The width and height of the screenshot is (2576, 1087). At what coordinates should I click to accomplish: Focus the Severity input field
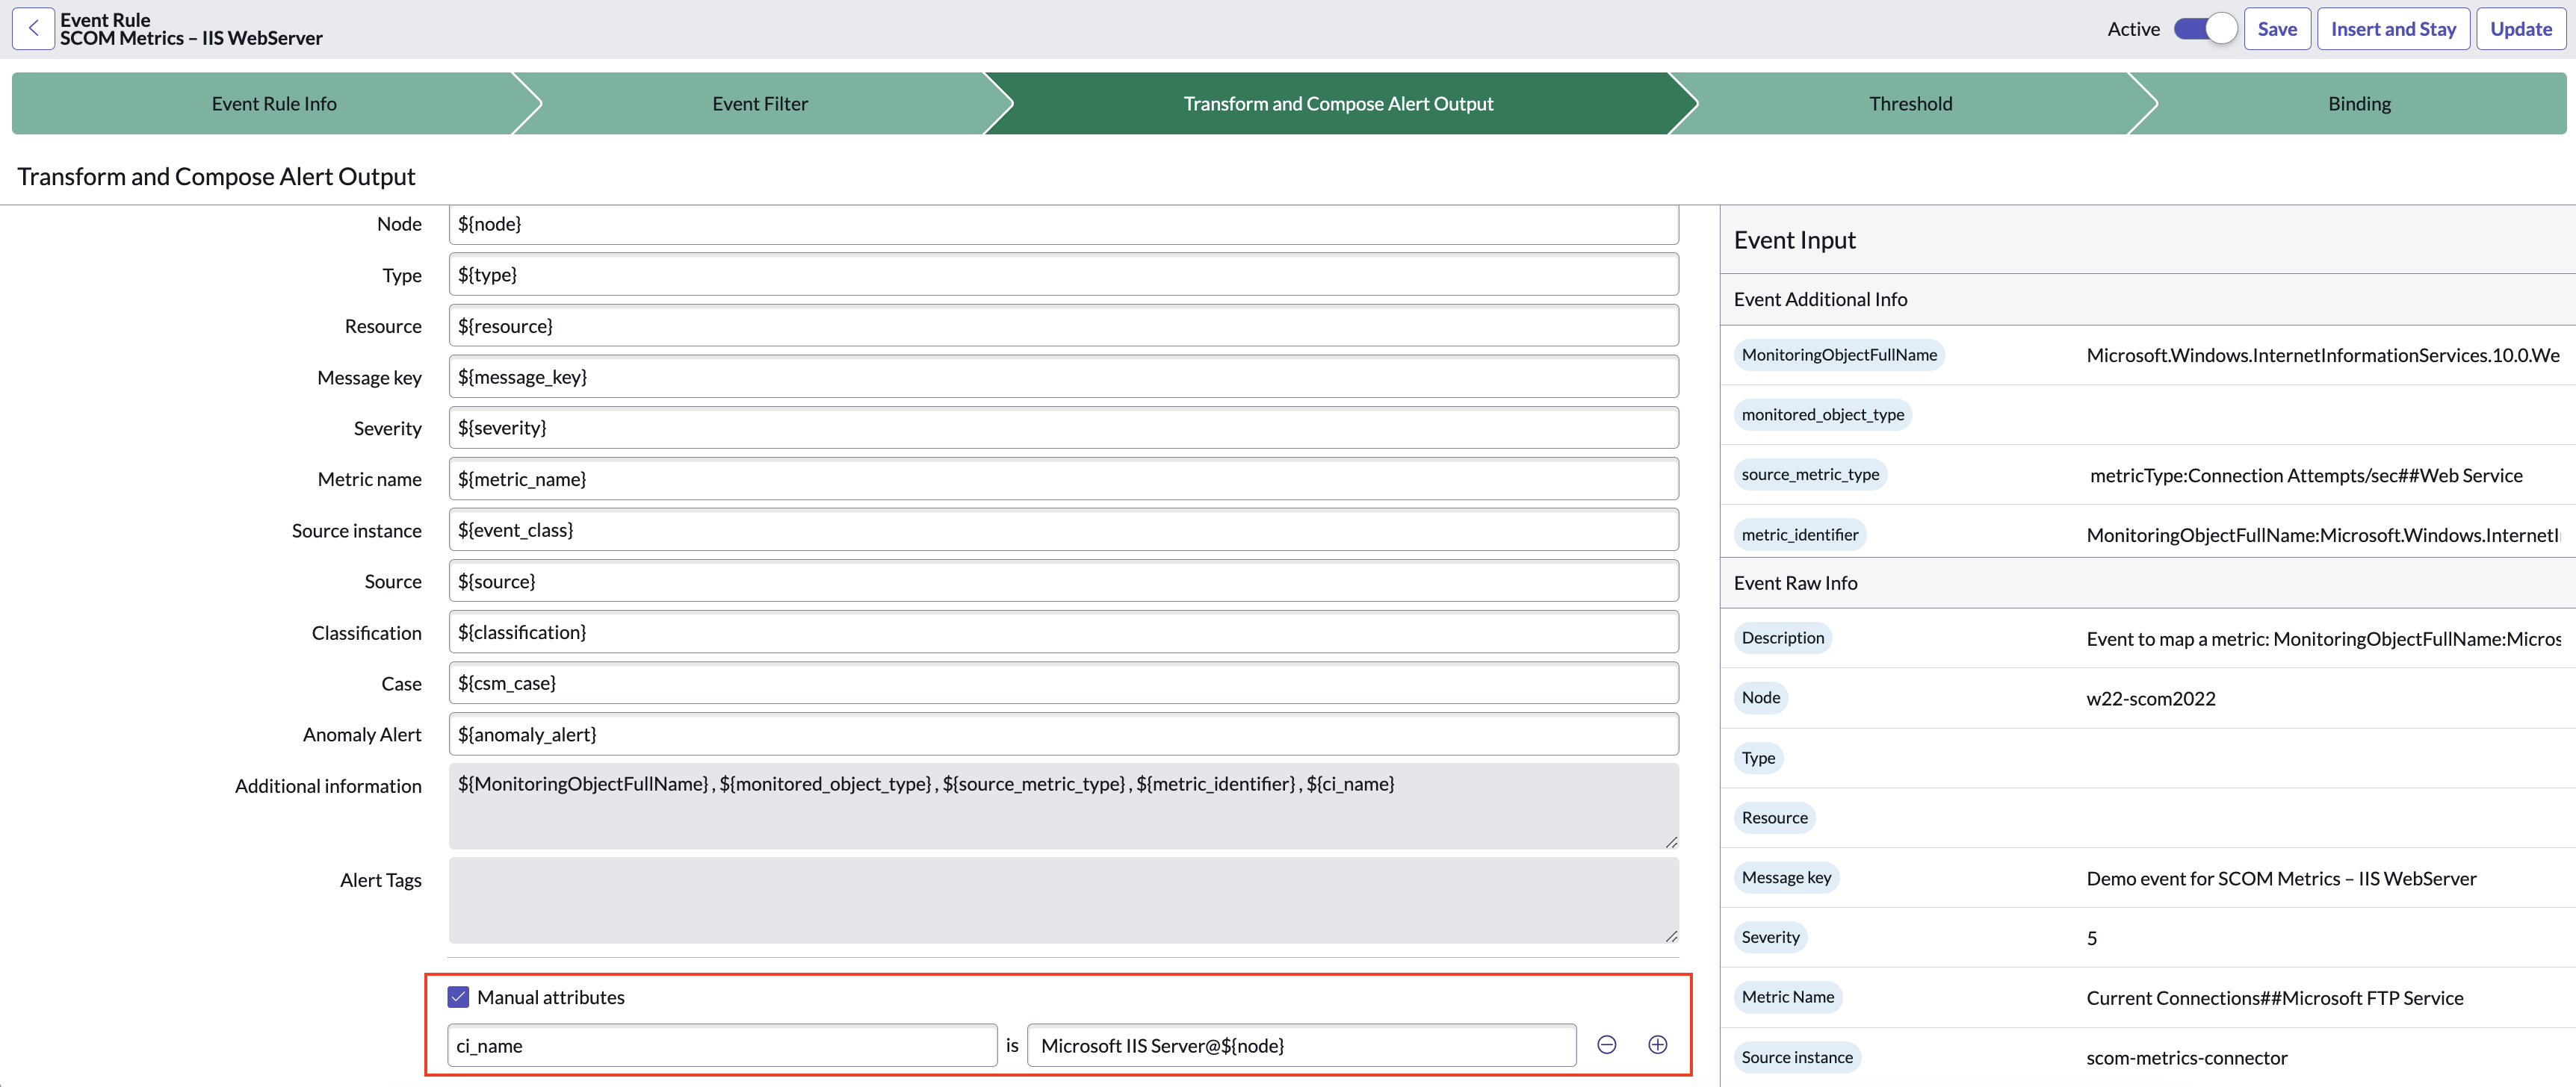(1063, 428)
